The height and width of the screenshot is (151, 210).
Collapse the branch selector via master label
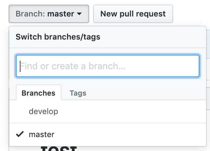tap(61, 14)
